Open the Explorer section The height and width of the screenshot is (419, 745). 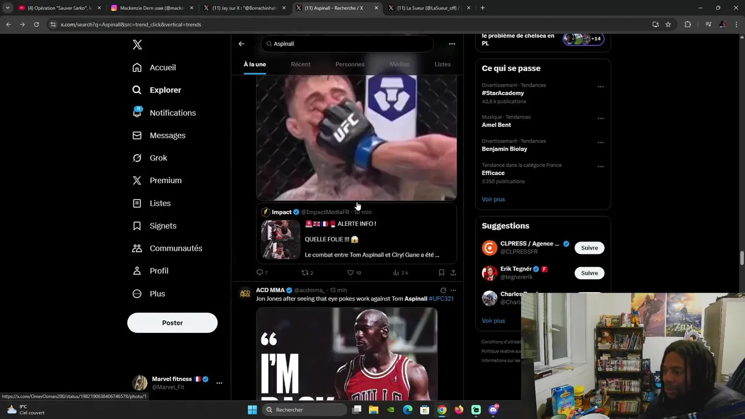(157, 90)
